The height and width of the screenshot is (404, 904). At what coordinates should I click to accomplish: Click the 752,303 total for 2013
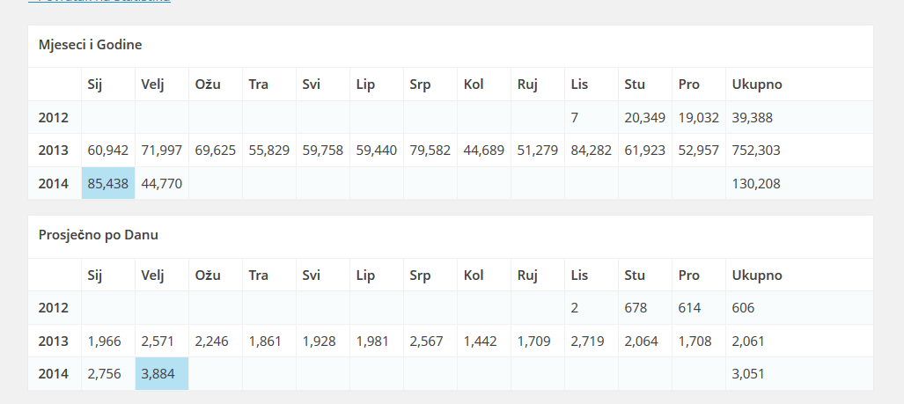coord(756,151)
